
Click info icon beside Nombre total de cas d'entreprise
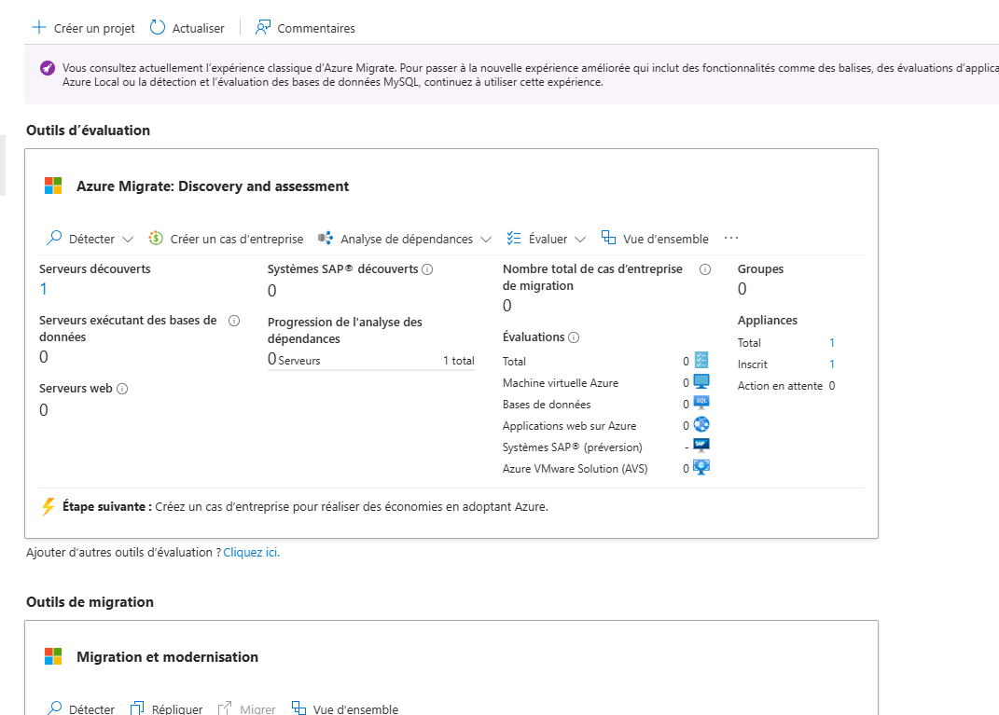[704, 269]
